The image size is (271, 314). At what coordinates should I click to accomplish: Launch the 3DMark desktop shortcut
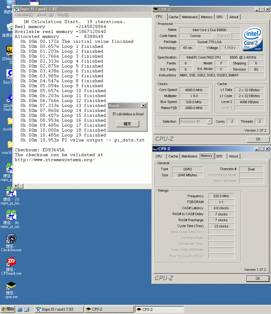[10, 51]
